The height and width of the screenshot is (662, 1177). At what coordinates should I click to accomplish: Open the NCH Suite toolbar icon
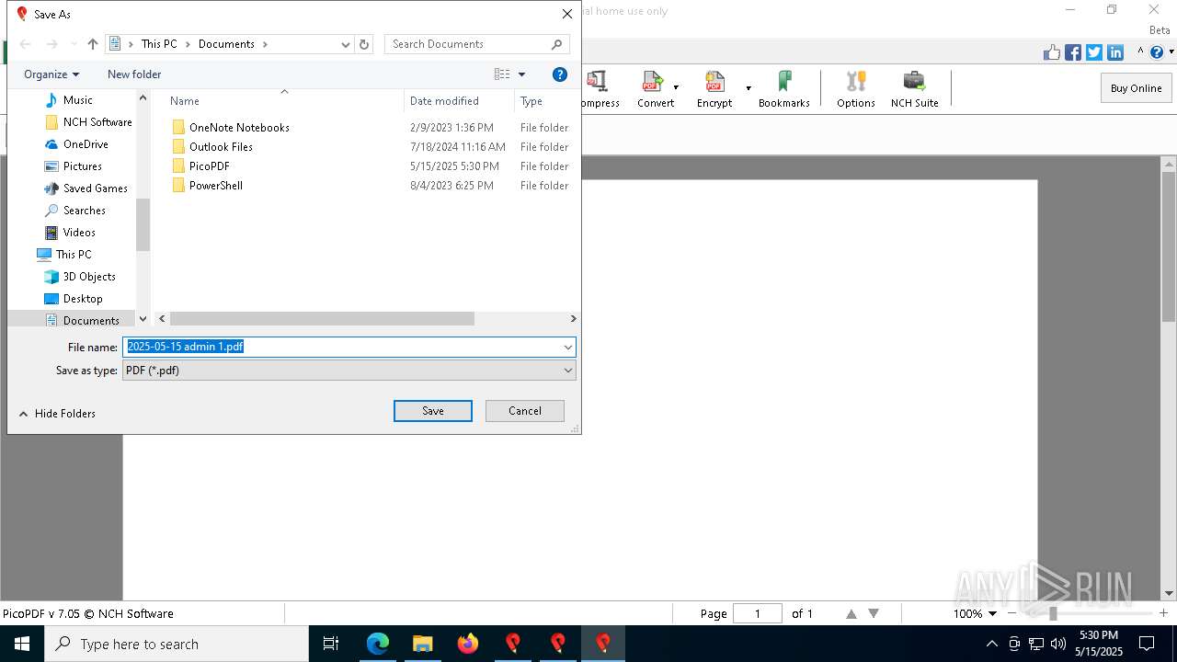tap(915, 88)
